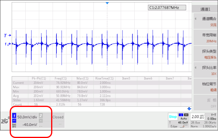Click the blue down arrow below measurements
218x138 pixels.
pos(189,108)
